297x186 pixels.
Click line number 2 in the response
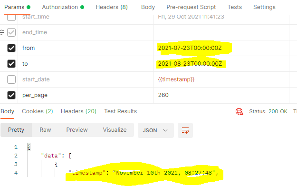[16, 156]
